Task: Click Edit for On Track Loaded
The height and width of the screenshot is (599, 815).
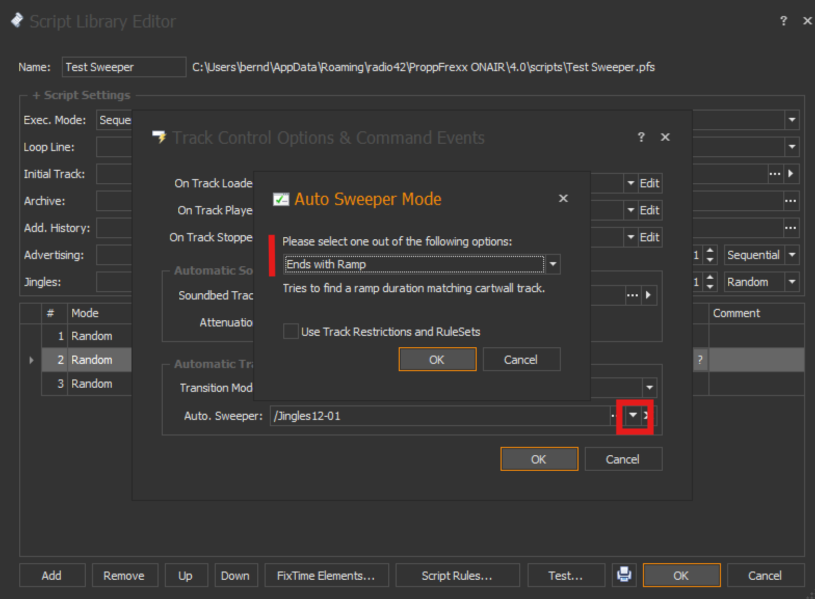Action: (x=649, y=183)
